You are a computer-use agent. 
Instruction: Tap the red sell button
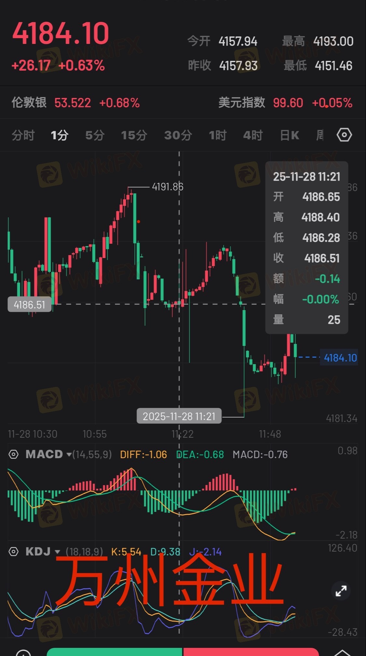251,652
